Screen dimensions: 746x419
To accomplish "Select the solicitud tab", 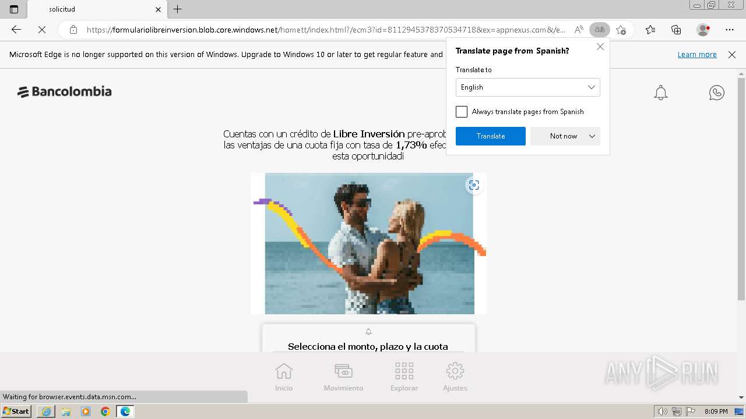I will coord(97,9).
